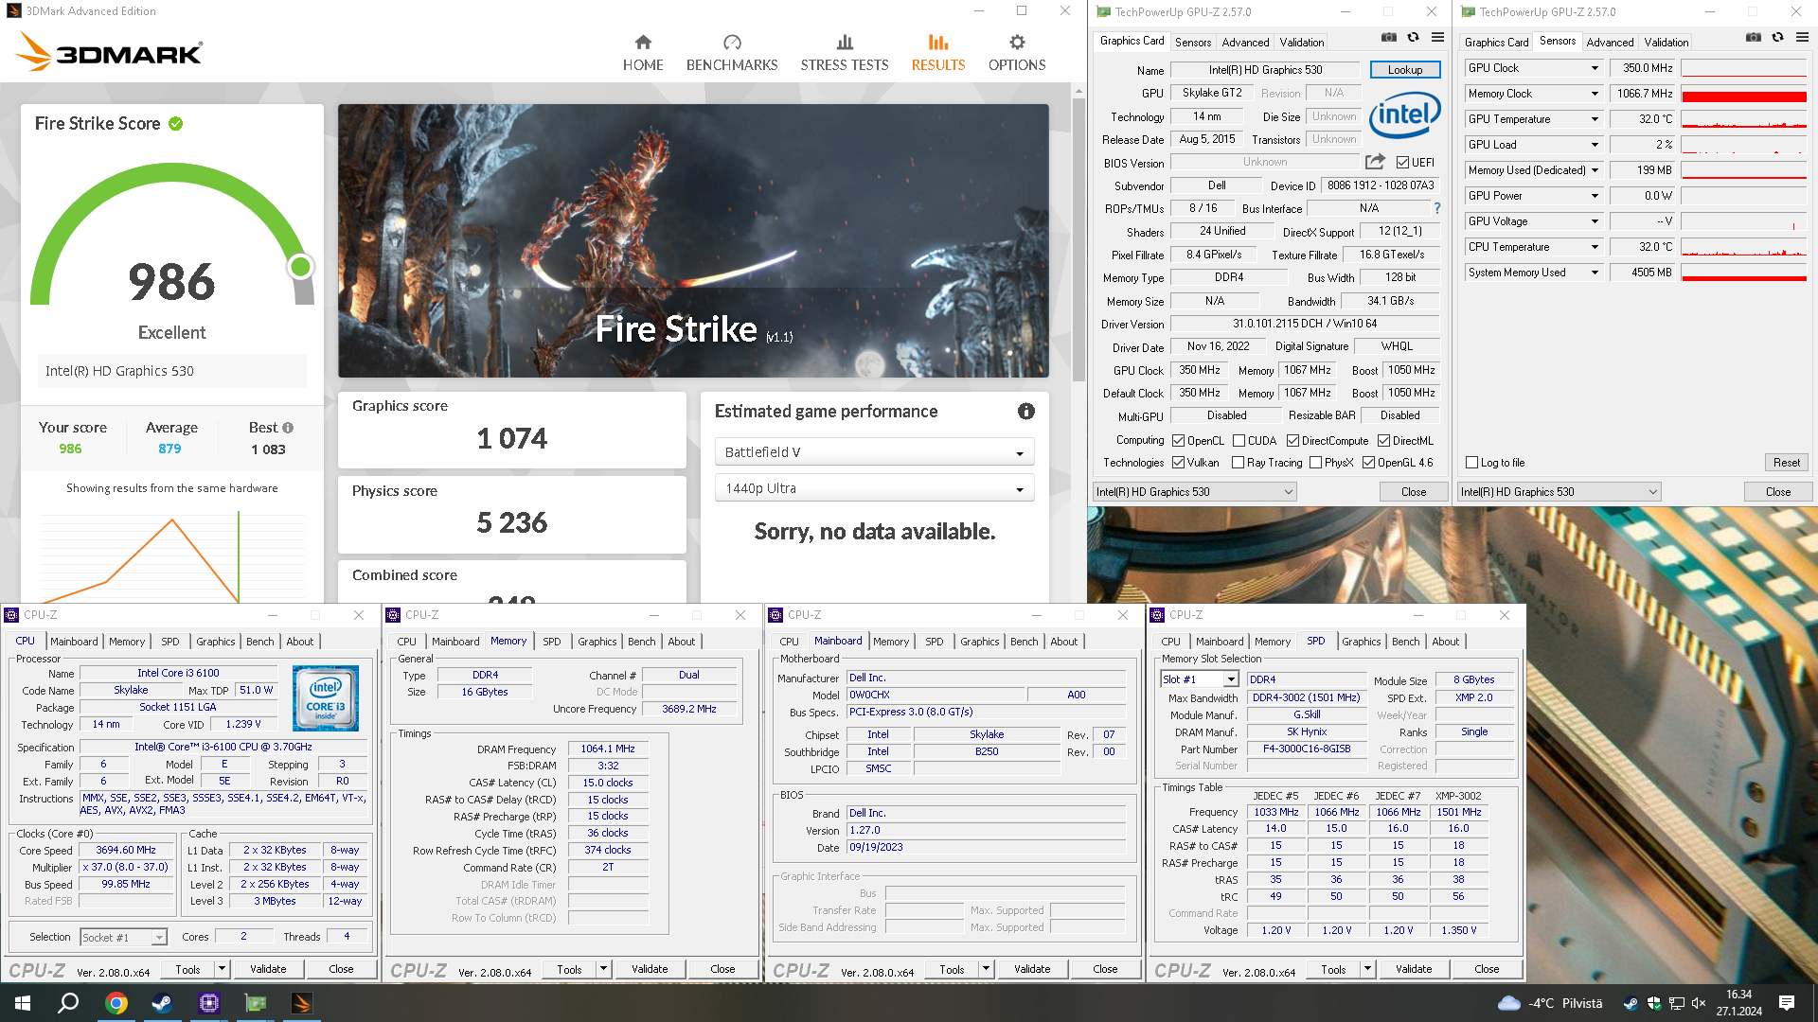Click Close in CPU-Z Memory window

(722, 969)
